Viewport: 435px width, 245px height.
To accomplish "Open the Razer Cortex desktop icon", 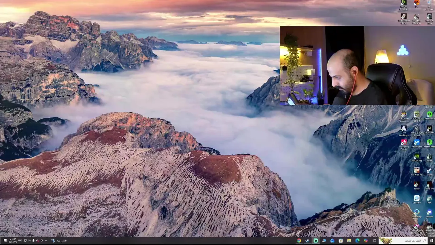I will 430,144.
